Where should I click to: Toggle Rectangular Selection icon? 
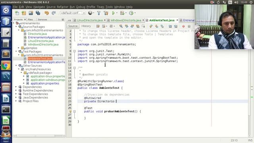[x=143, y=26]
